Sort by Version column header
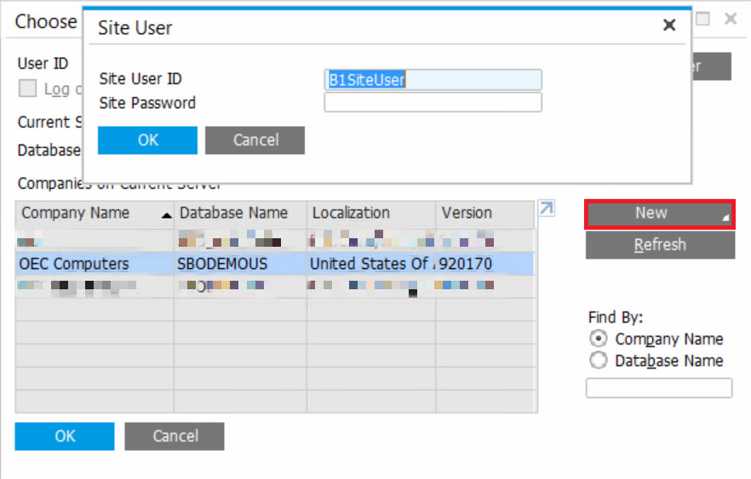Image resolution: width=751 pixels, height=479 pixels. coord(467,214)
